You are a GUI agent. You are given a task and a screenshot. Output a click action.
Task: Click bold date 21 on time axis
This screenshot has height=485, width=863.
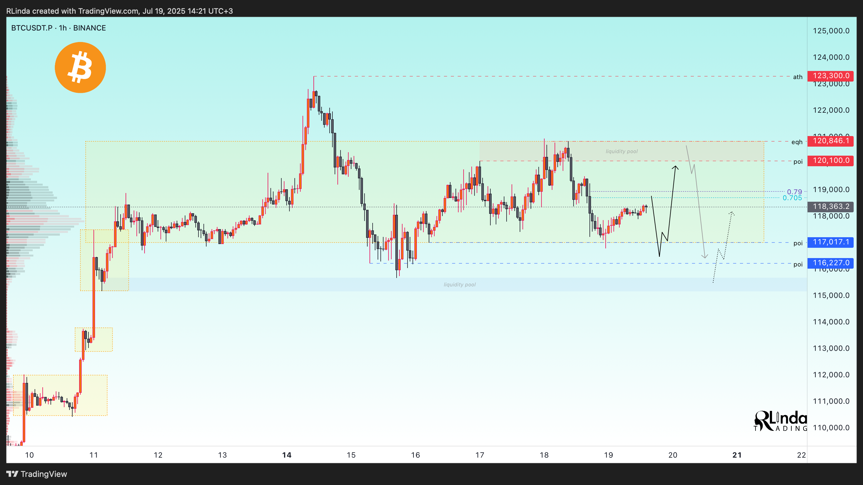(x=737, y=455)
